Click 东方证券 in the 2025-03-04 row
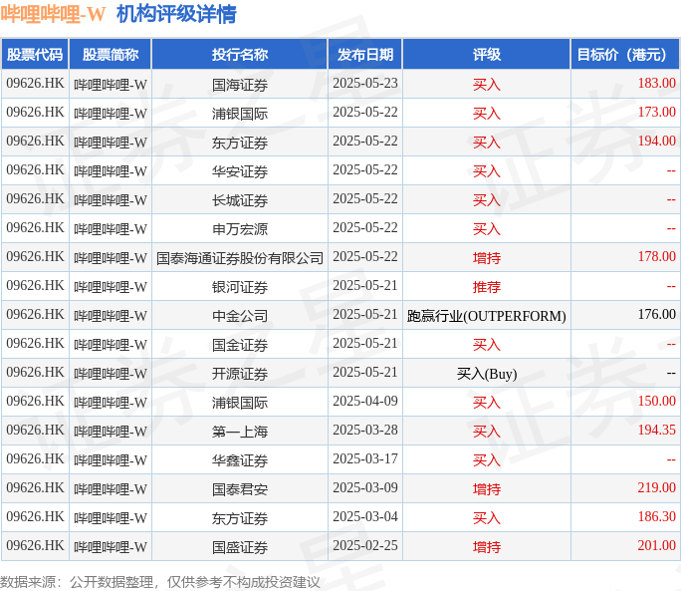The image size is (681, 591). coord(240,518)
